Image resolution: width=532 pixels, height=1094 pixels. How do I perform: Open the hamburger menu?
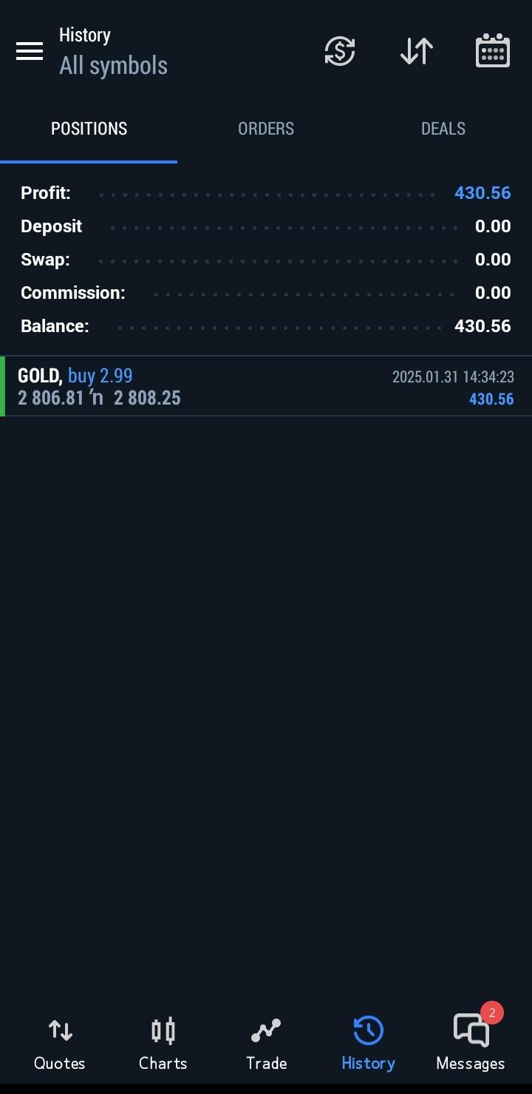pos(30,51)
